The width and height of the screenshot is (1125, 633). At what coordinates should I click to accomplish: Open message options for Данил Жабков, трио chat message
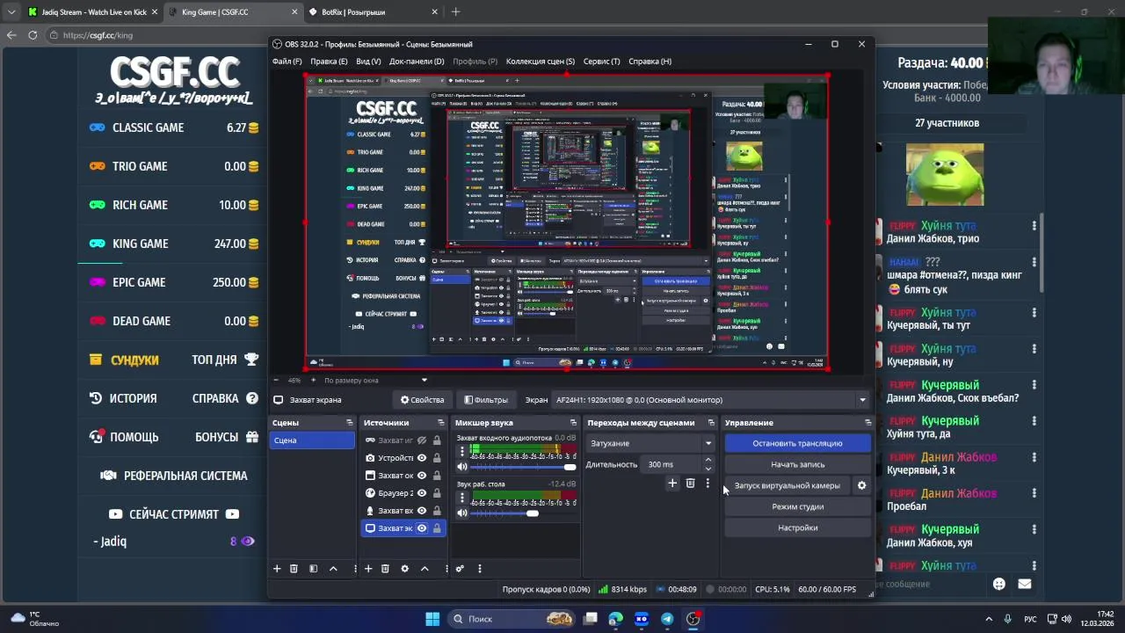click(1034, 226)
